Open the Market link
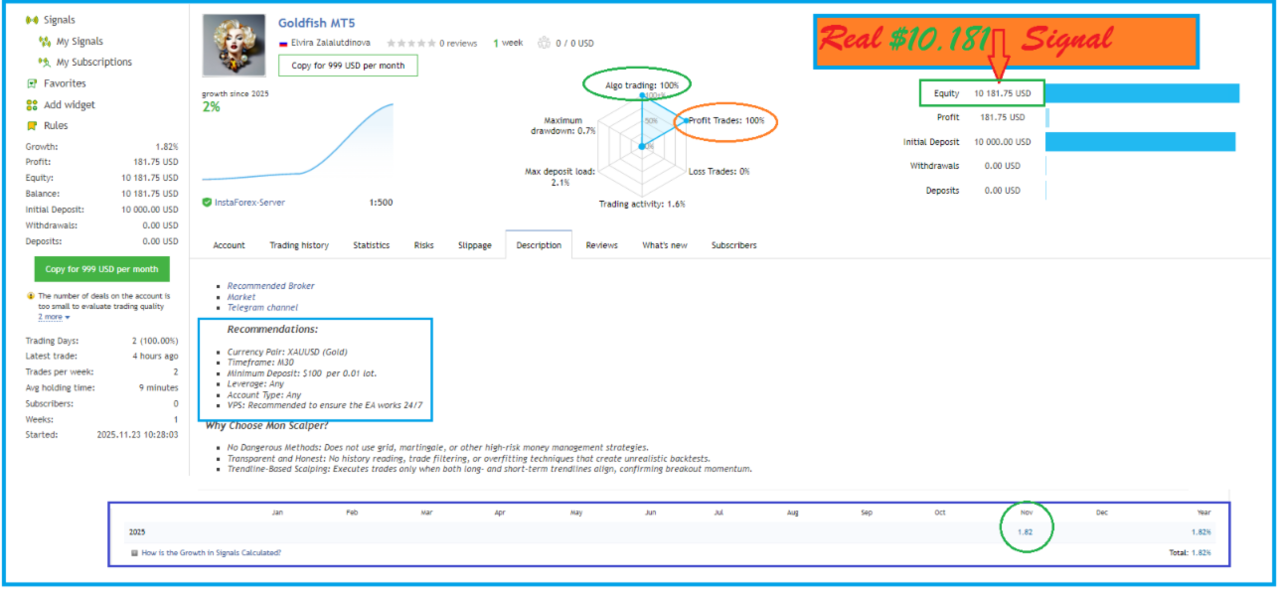Viewport: 1278px width, 590px height. pos(241,297)
